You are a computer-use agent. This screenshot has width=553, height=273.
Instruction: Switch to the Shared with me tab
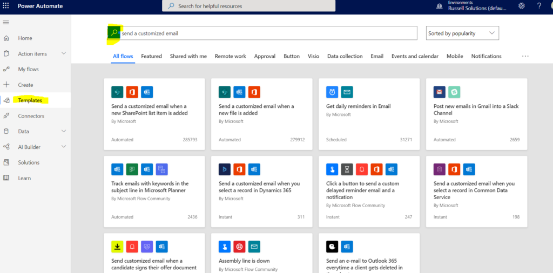pos(188,56)
